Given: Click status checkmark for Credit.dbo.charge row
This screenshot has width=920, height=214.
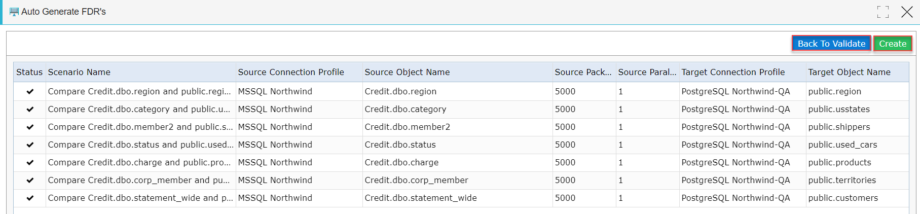Looking at the screenshot, I should pyautogui.click(x=30, y=162).
